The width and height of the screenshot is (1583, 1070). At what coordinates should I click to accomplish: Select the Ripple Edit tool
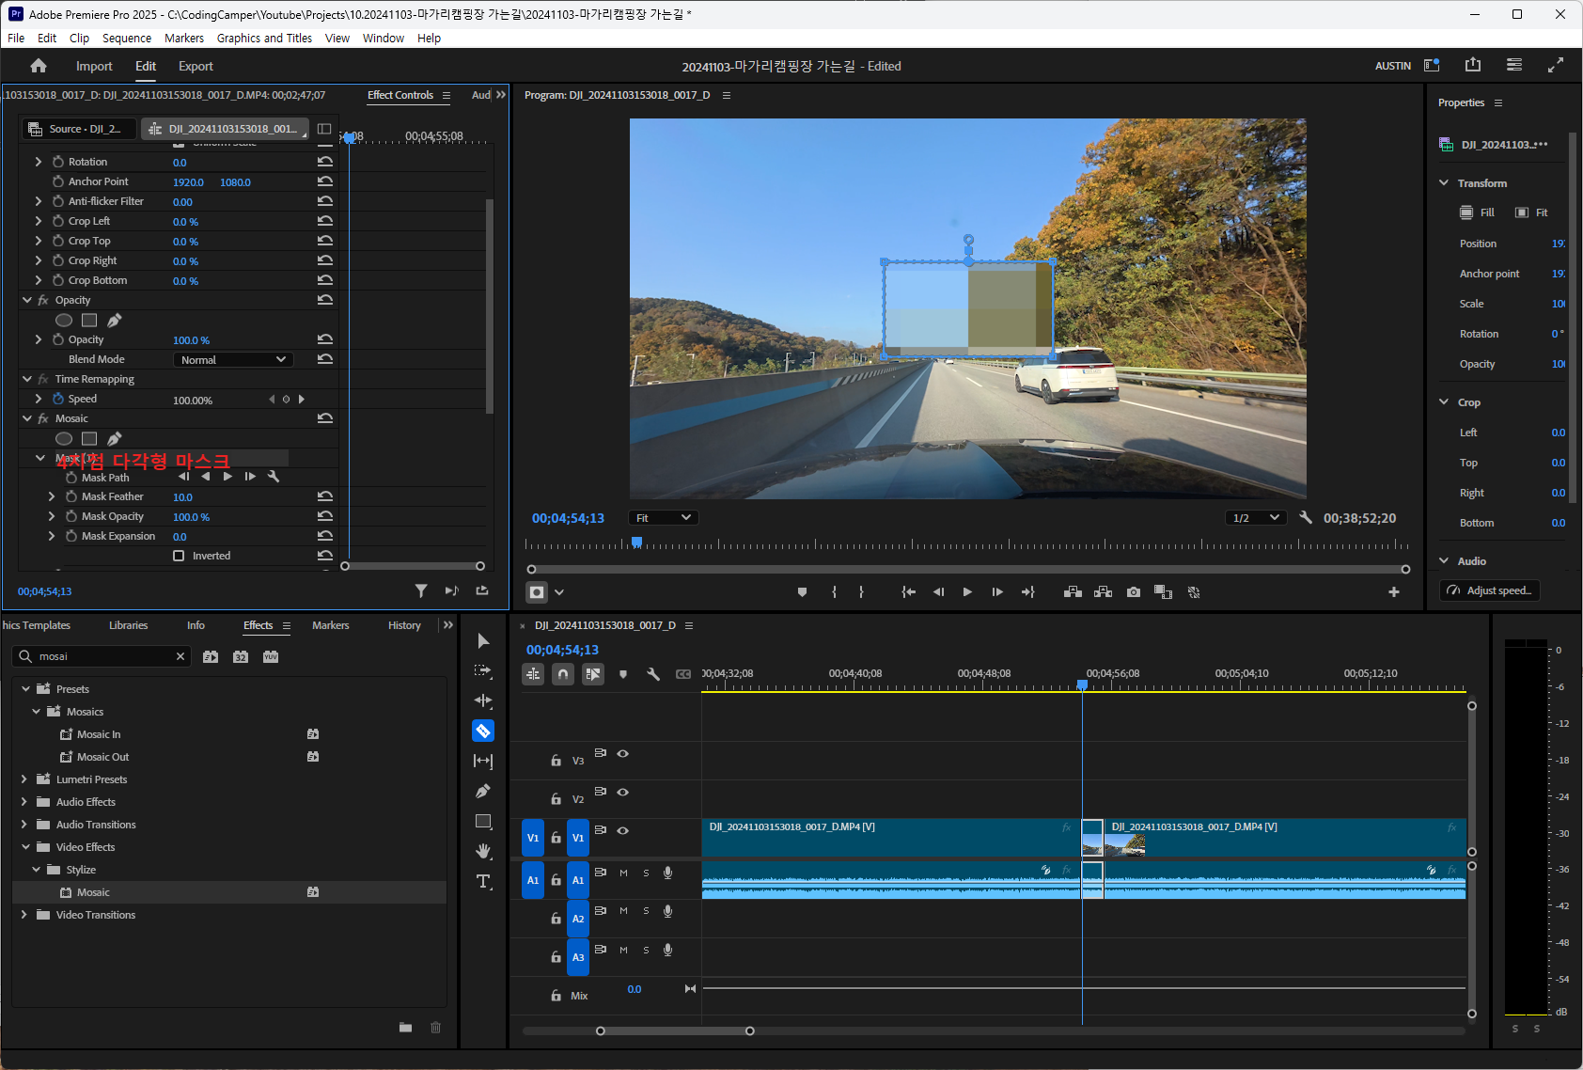pyautogui.click(x=483, y=700)
